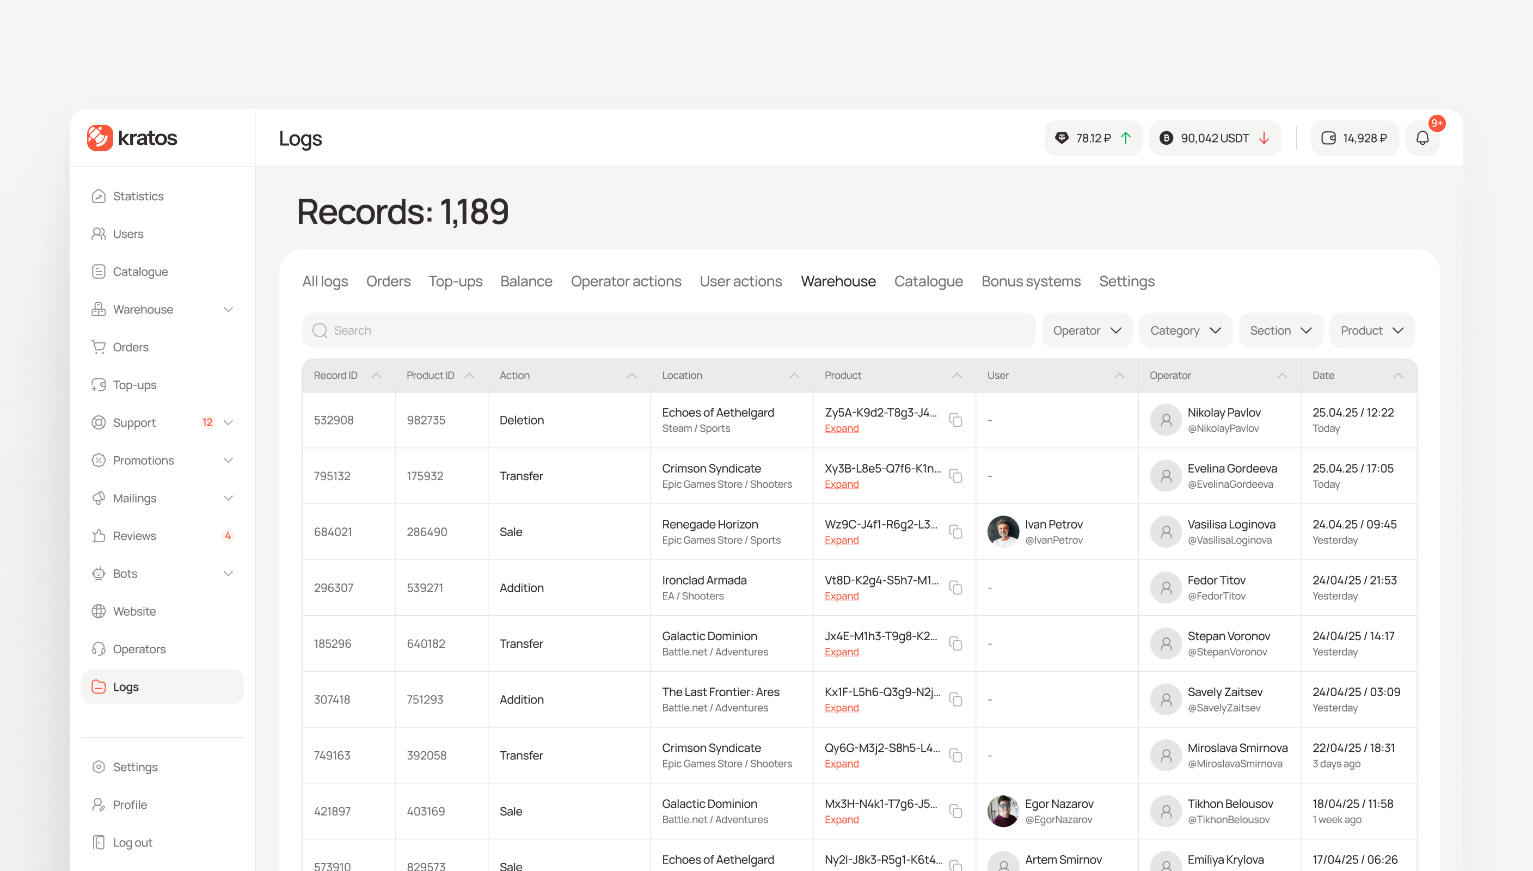Viewport: 1533px width, 871px height.
Task: Open the Product filter dropdown
Action: (x=1371, y=331)
